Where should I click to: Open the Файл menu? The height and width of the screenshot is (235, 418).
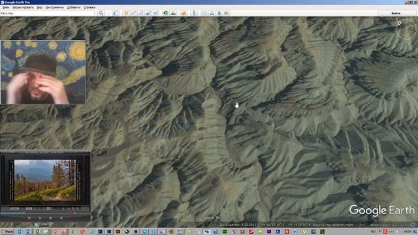(6, 7)
